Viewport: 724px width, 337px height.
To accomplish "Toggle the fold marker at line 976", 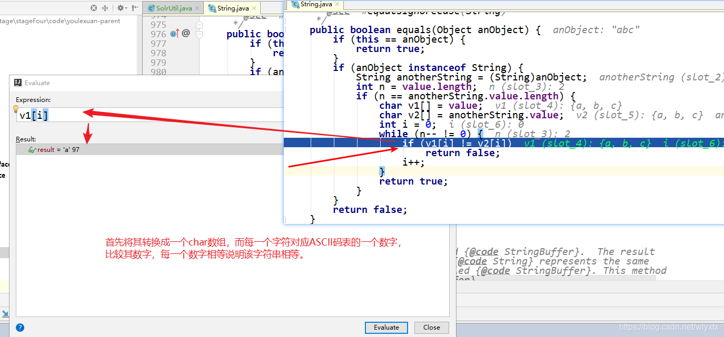I will 199,34.
